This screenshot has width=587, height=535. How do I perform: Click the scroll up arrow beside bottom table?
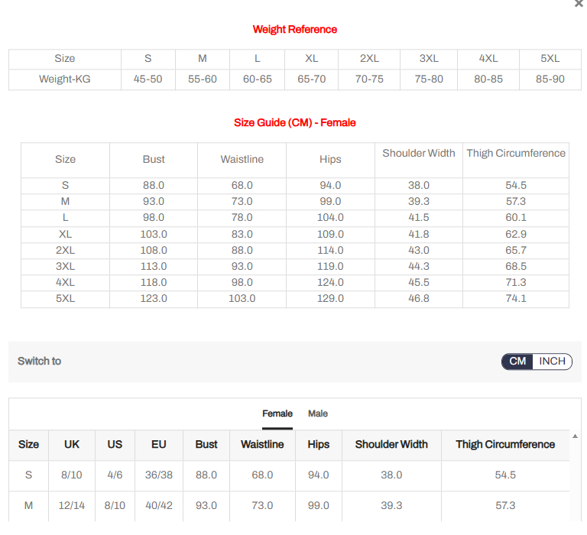click(575, 436)
